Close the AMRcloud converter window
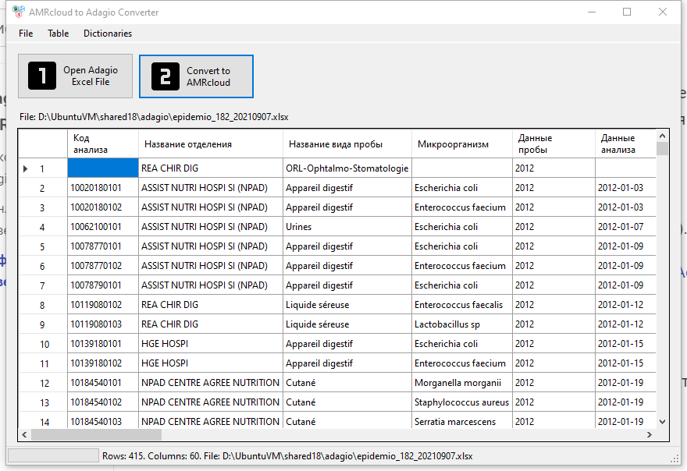Screen dimensions: 687x471 (663, 12)
